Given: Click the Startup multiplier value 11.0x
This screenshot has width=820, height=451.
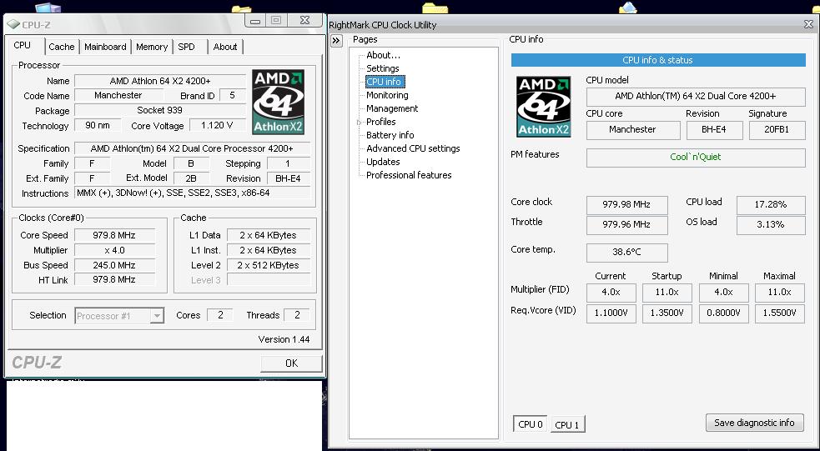Looking at the screenshot, I should (x=667, y=293).
